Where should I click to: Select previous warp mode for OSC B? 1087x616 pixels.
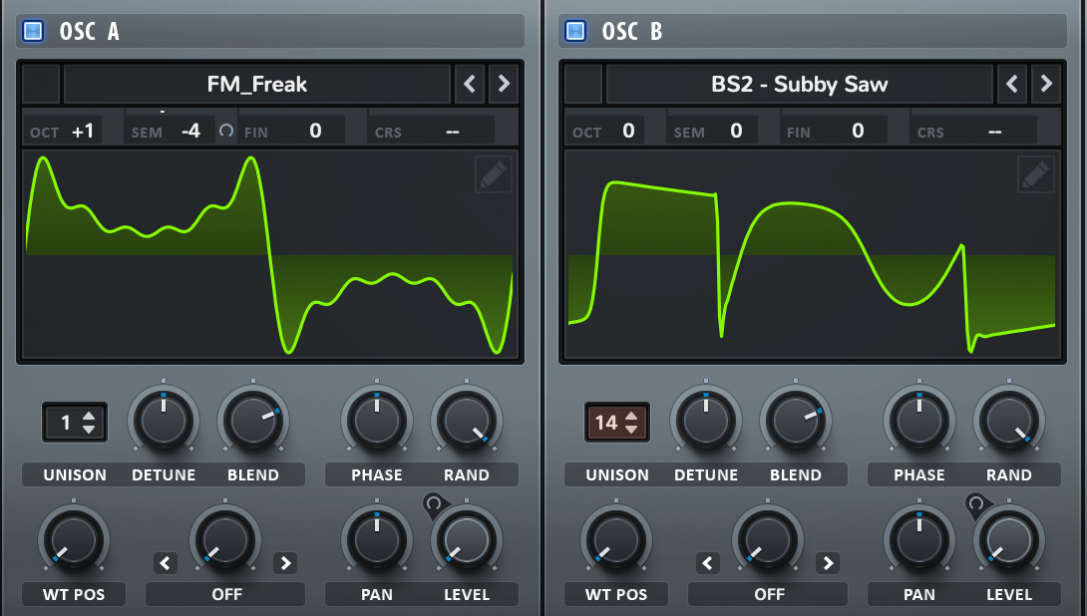(x=707, y=563)
